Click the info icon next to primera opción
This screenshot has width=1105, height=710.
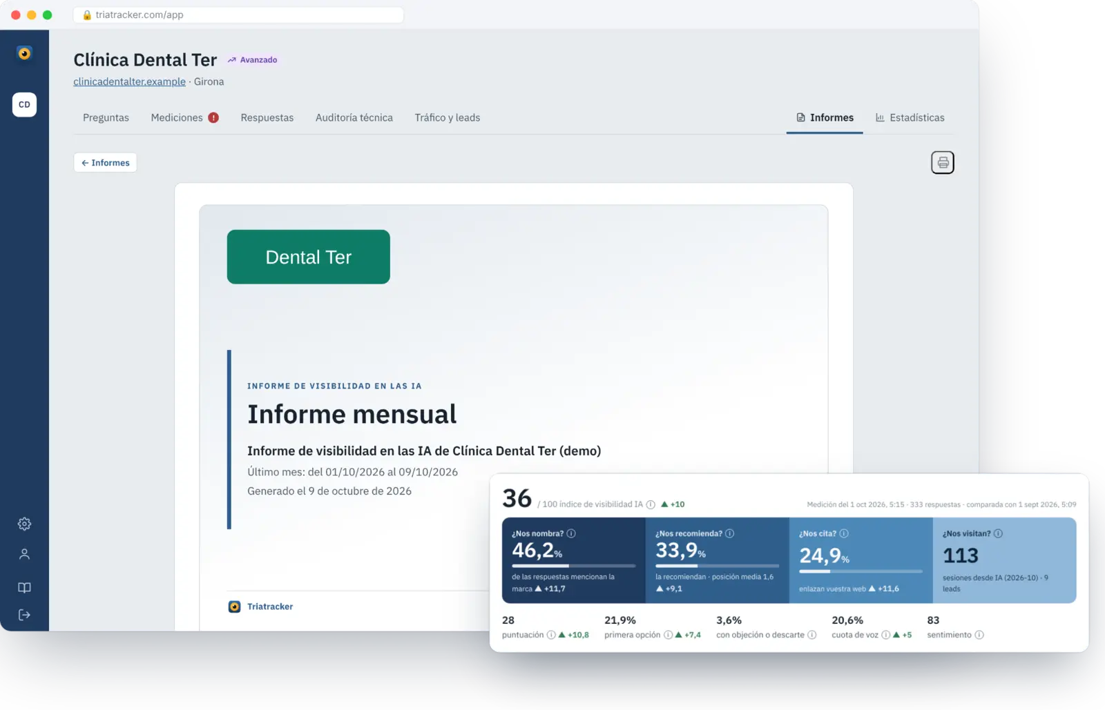tap(668, 635)
